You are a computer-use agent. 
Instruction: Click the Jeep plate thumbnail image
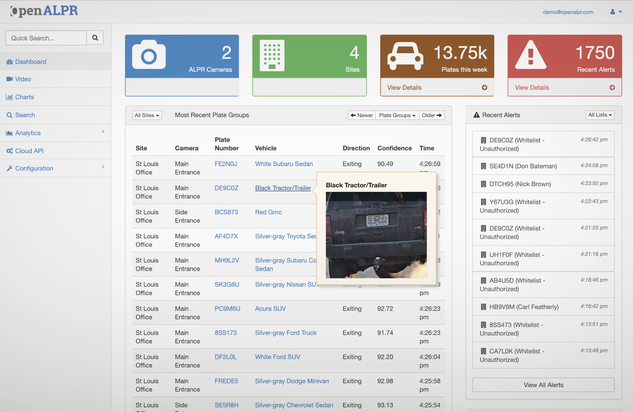(376, 235)
